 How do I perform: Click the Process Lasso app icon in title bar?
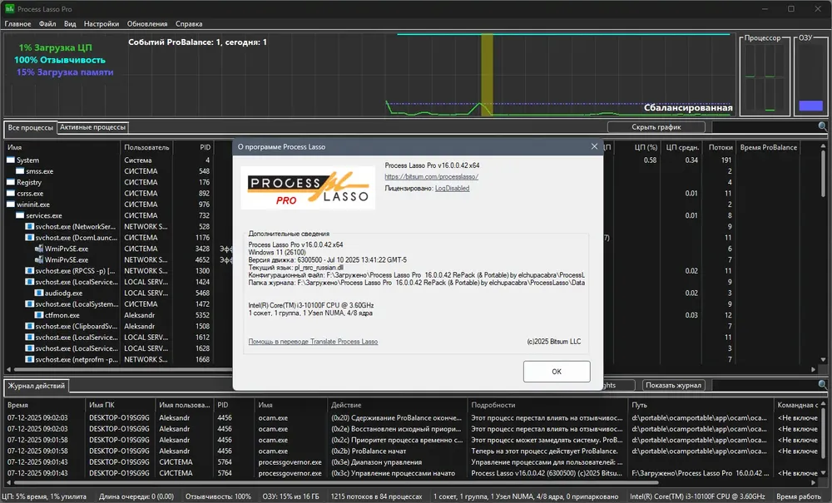click(x=9, y=8)
